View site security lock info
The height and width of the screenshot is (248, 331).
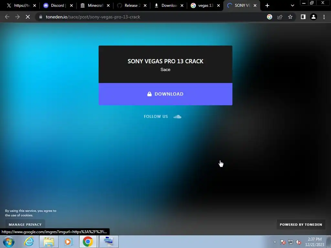click(x=41, y=17)
